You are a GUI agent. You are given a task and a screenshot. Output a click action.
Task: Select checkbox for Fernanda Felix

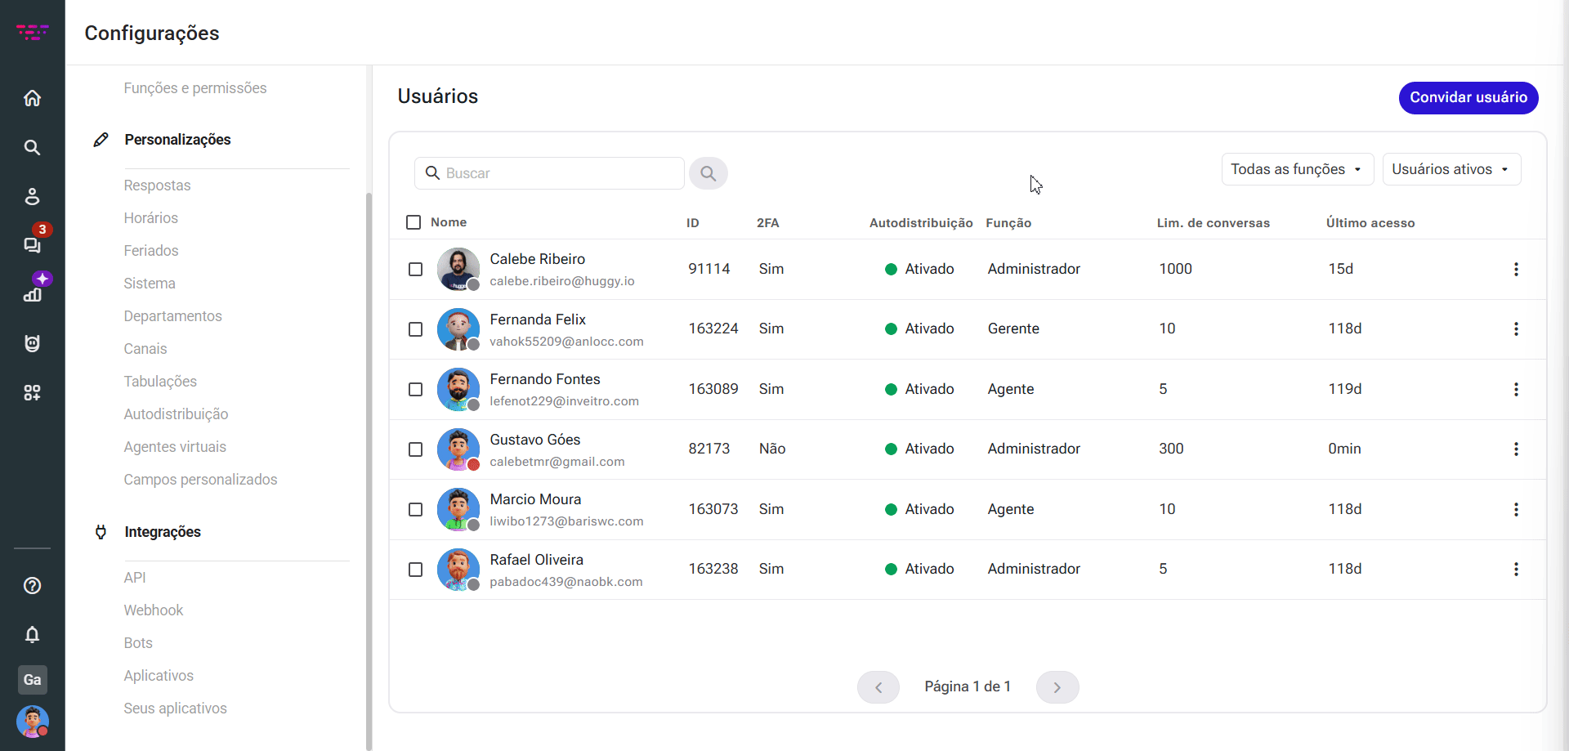click(415, 329)
